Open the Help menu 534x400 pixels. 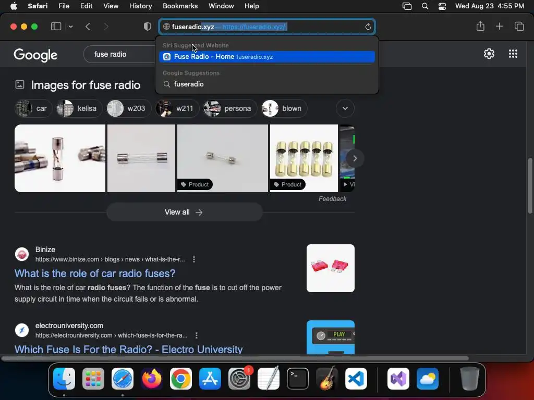pos(252,6)
